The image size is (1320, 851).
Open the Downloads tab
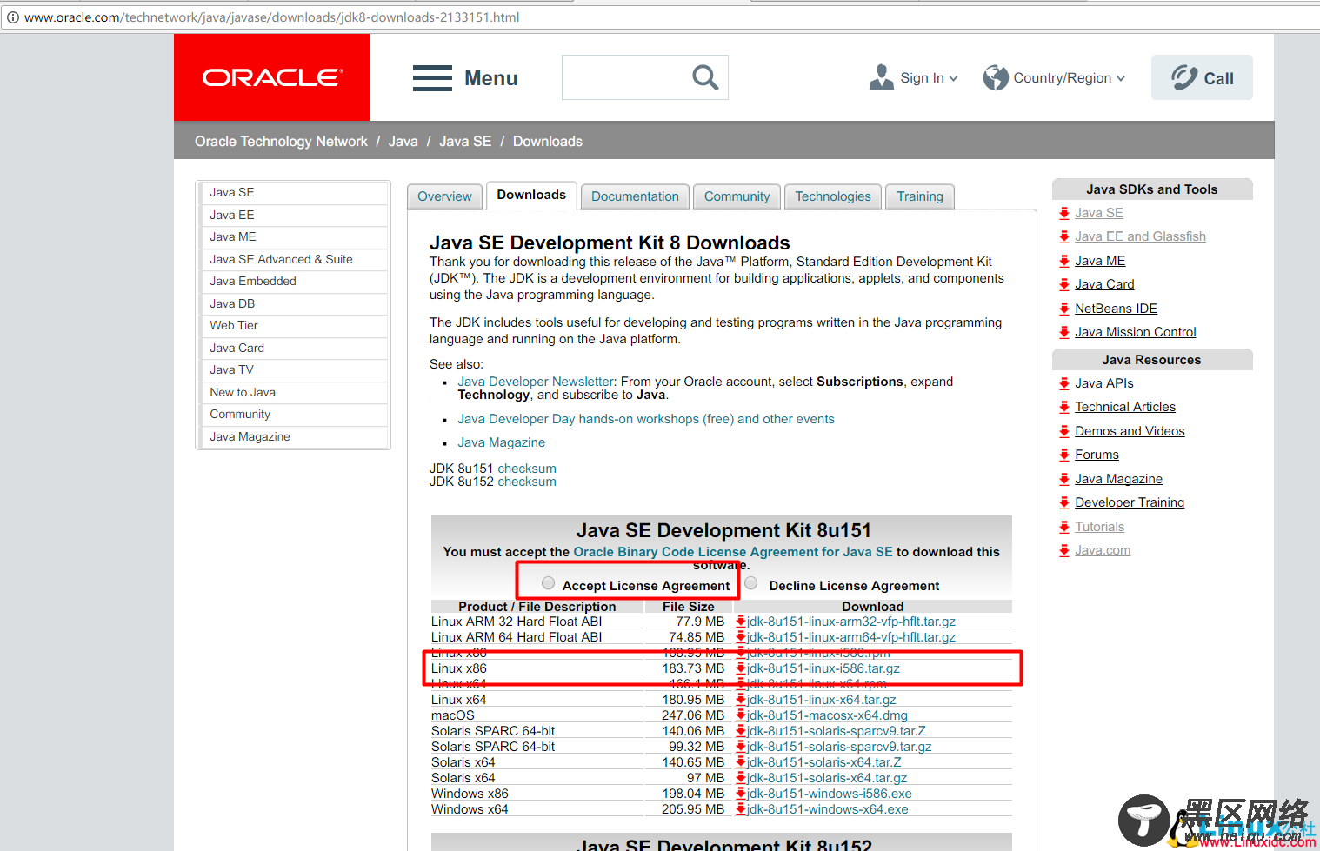point(531,196)
